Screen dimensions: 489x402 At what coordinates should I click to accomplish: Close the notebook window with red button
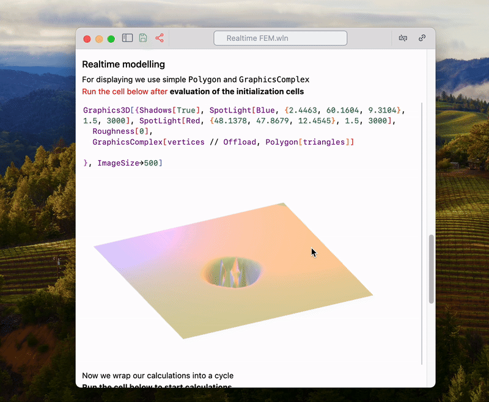[x=87, y=39]
